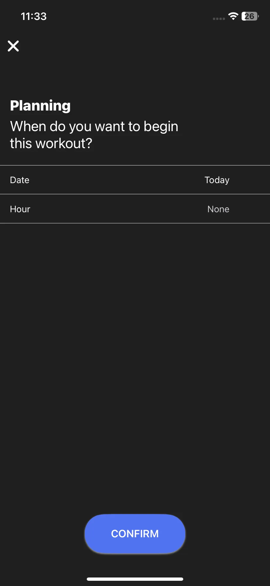Screen dimensions: 270x586
Task: Select the Hour label
Action: [20, 209]
